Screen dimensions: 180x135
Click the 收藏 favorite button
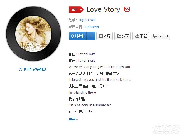(x=104, y=36)
